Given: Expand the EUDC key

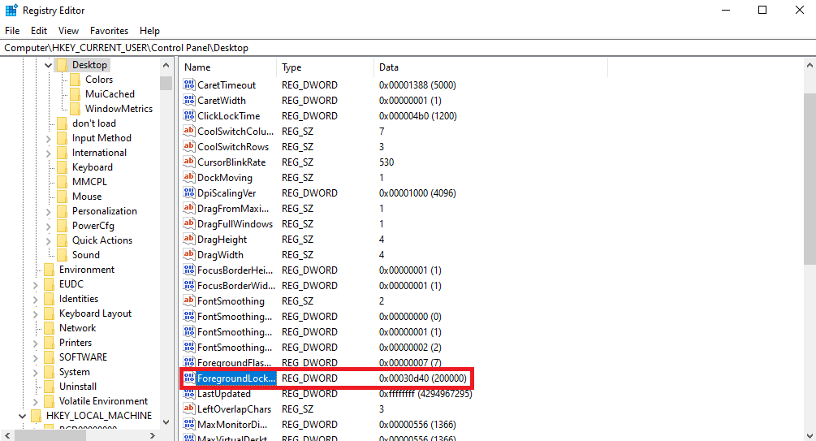Looking at the screenshot, I should (x=35, y=284).
